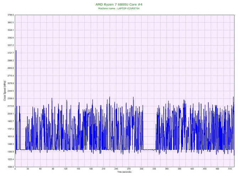Click the 'Time (seconds)' axis label
This screenshot has width=238, height=178.
click(x=124, y=172)
